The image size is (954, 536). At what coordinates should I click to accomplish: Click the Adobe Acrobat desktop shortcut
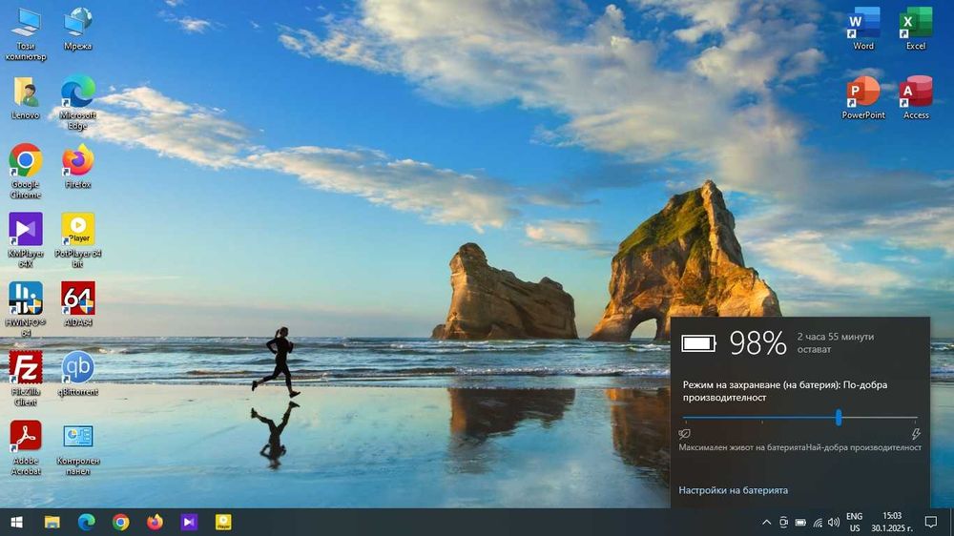coord(25,437)
